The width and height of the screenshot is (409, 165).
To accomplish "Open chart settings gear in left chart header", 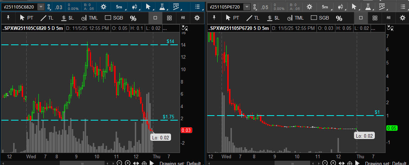I will [x=103, y=7].
